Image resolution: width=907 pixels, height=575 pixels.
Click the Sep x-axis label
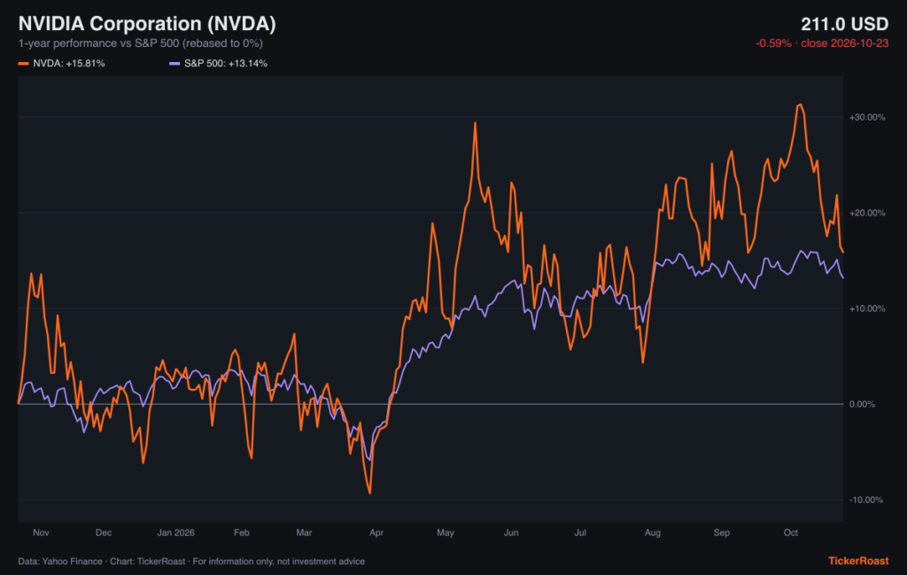point(721,532)
